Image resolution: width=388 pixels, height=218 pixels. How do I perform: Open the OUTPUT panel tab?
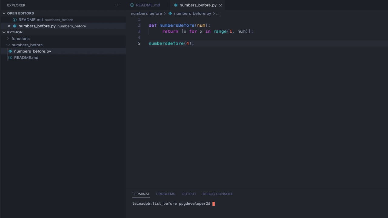point(189,194)
